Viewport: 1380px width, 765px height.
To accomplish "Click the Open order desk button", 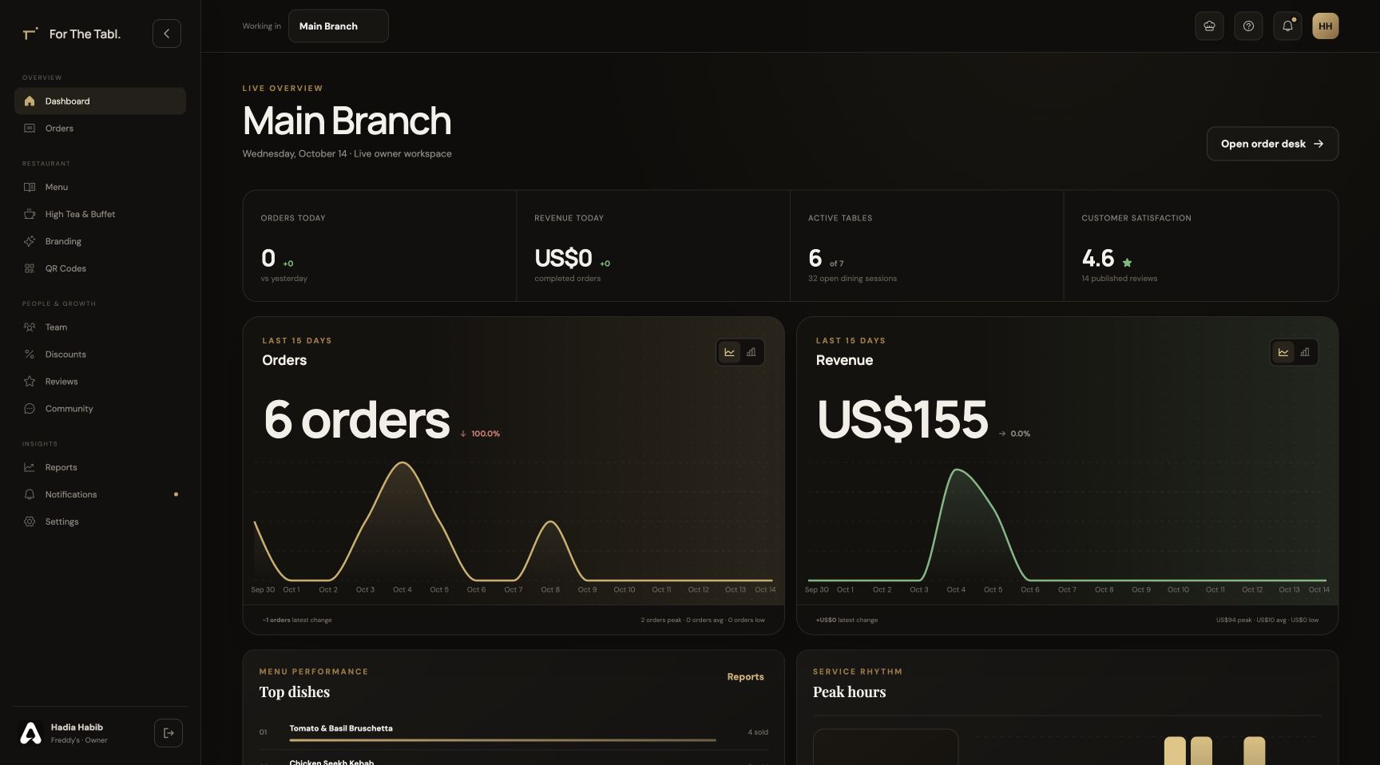I will [1272, 144].
